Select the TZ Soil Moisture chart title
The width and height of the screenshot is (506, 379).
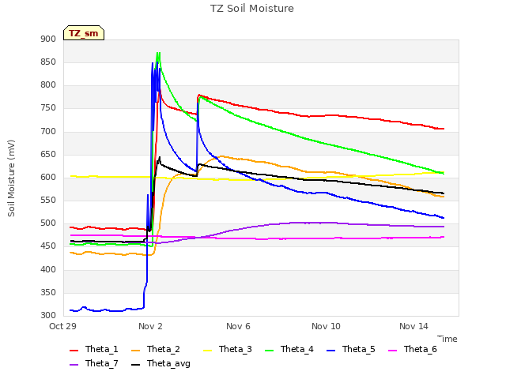tap(252, 9)
